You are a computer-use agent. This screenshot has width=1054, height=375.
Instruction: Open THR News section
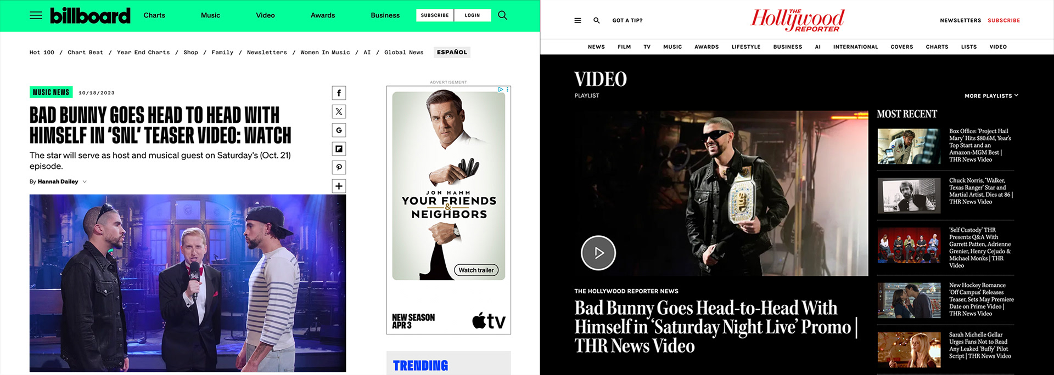pos(596,47)
